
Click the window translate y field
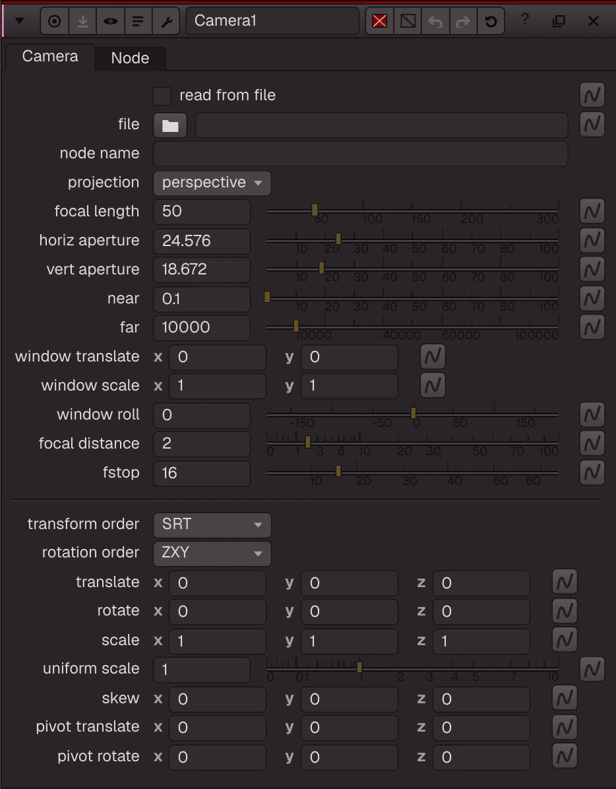point(350,358)
